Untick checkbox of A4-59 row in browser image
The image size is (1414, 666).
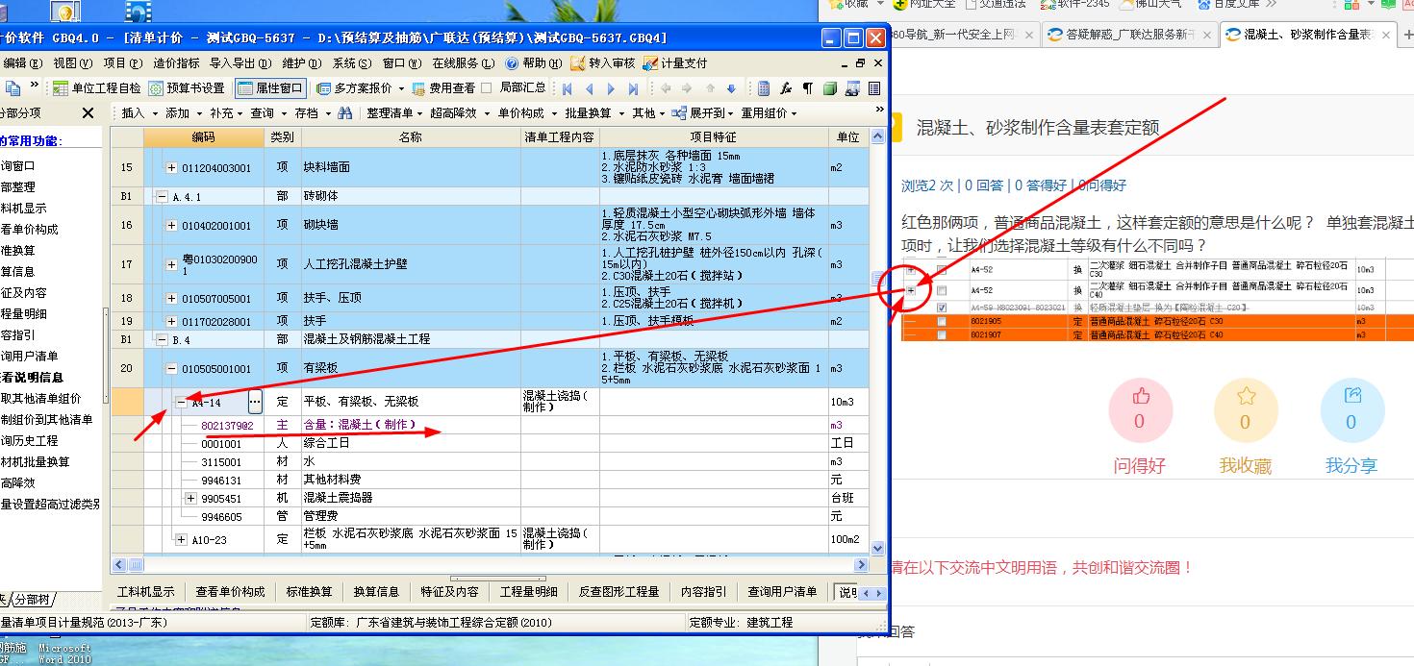(942, 308)
